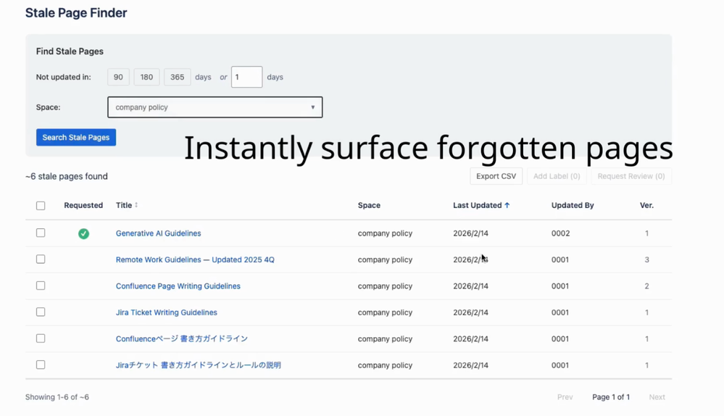Image resolution: width=724 pixels, height=416 pixels.
Task: Click the Ver. column header
Action: coord(646,205)
